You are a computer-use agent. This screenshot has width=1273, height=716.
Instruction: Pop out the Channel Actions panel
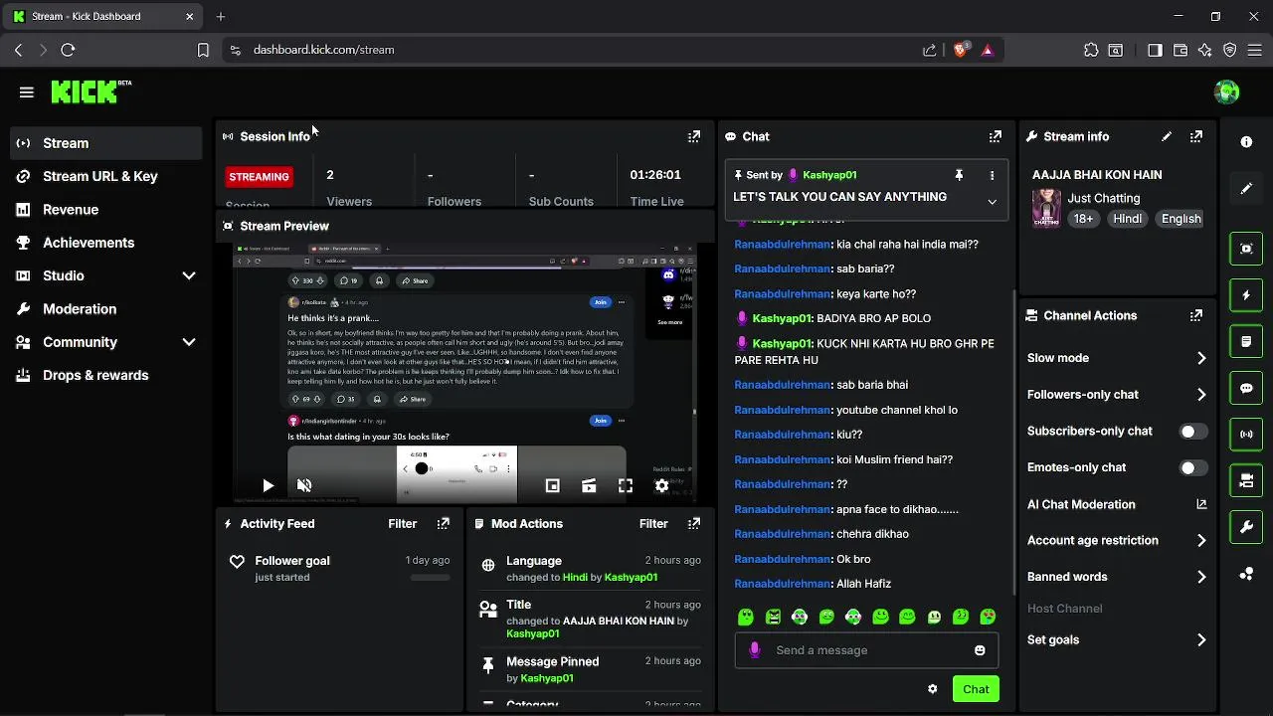pyautogui.click(x=1196, y=315)
